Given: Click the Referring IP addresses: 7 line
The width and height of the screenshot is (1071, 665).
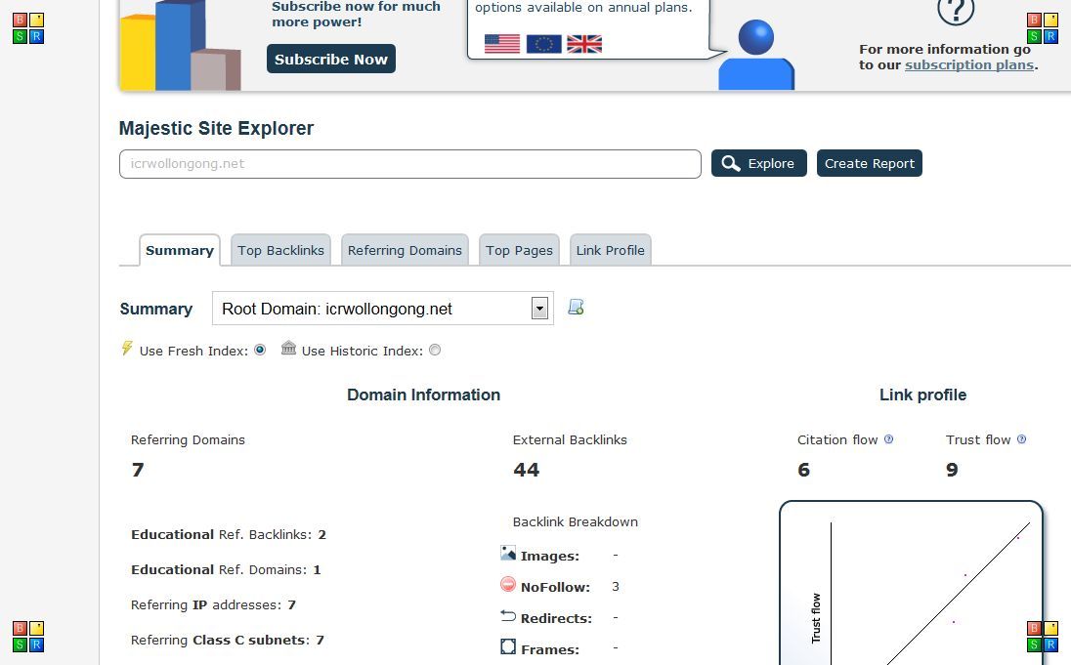Looking at the screenshot, I should [x=214, y=604].
